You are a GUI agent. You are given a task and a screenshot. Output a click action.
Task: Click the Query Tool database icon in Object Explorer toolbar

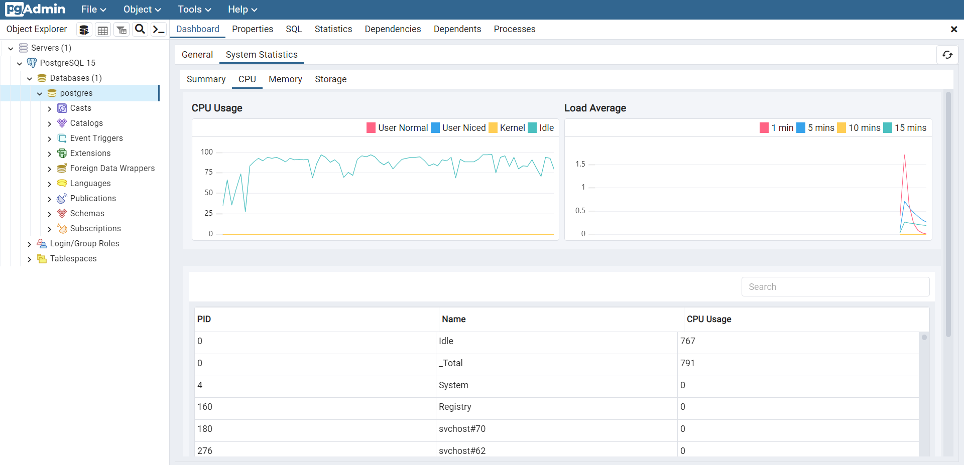84,30
